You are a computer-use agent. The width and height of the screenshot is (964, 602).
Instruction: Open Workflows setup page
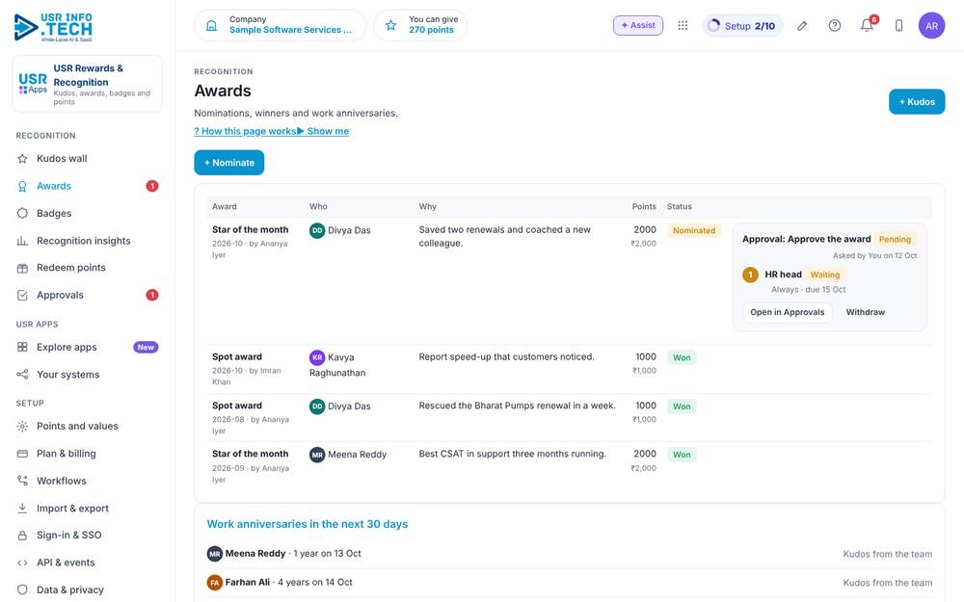point(88,481)
